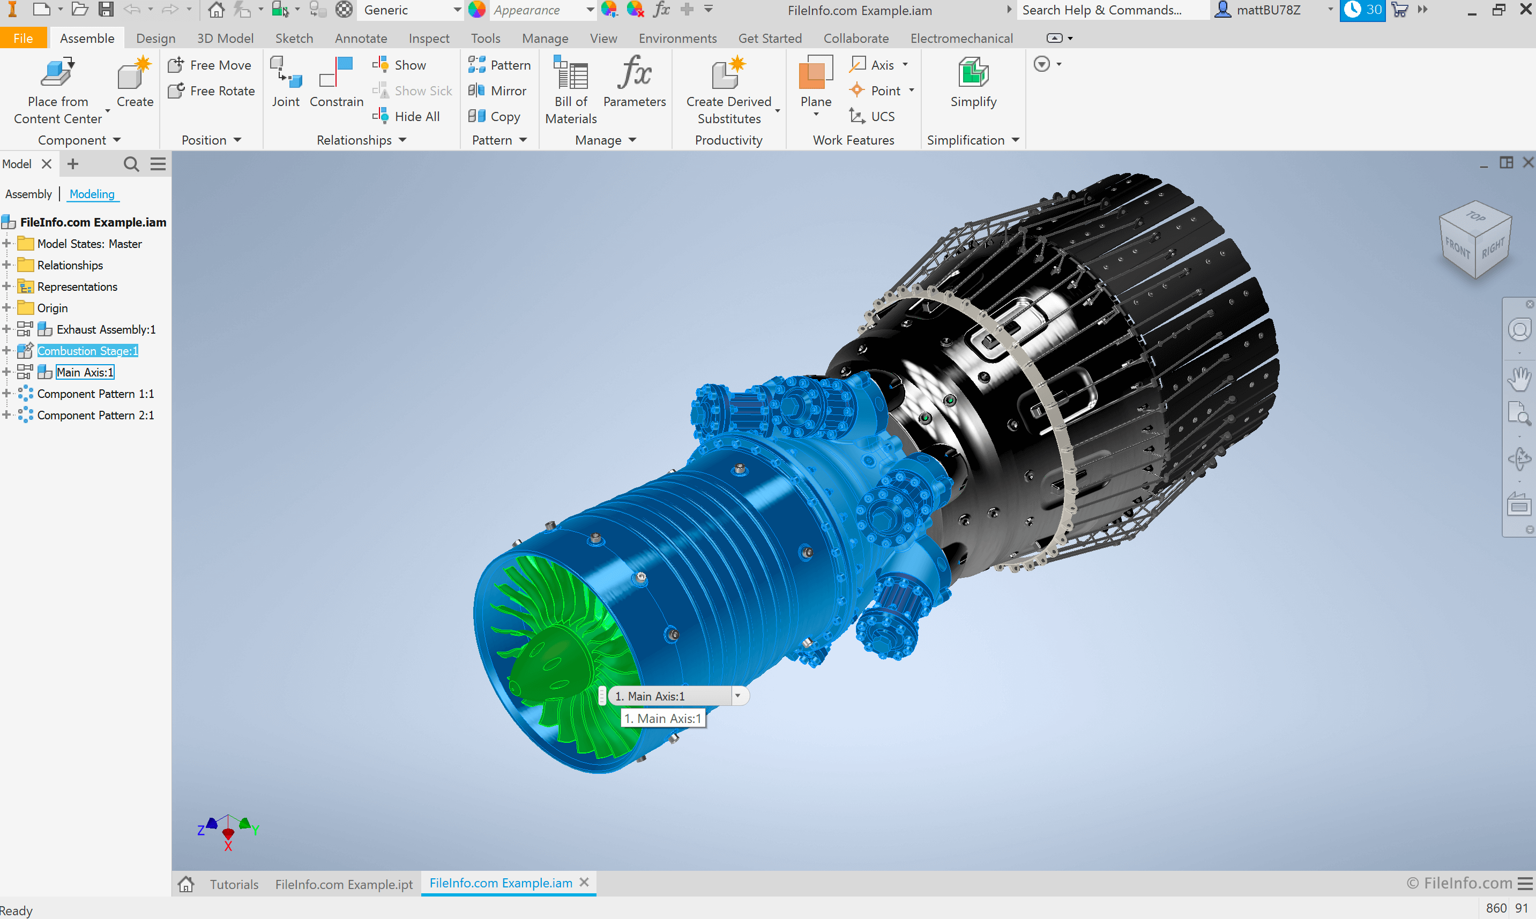1536x919 pixels.
Task: Click the 1. Main Axis:1 dropdown in viewport
Action: (738, 696)
